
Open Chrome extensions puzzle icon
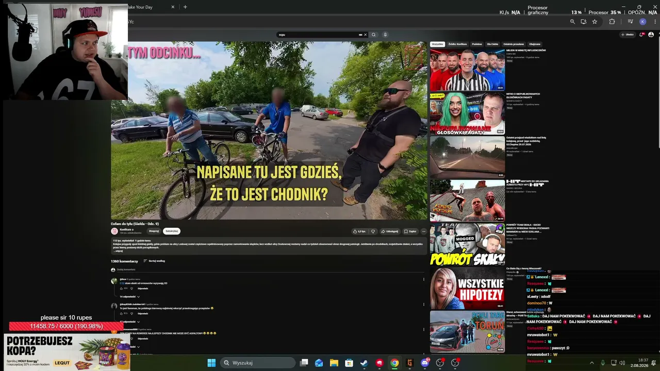point(612,22)
